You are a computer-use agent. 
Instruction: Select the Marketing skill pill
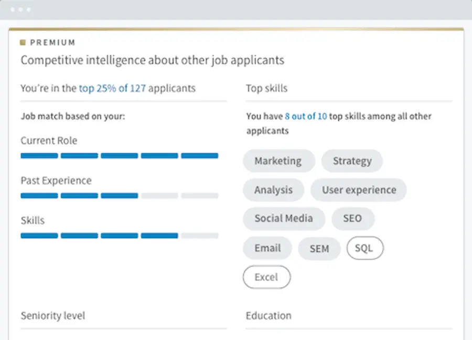[278, 161]
